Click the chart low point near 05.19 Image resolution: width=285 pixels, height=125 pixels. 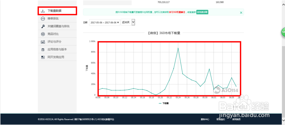156,95
